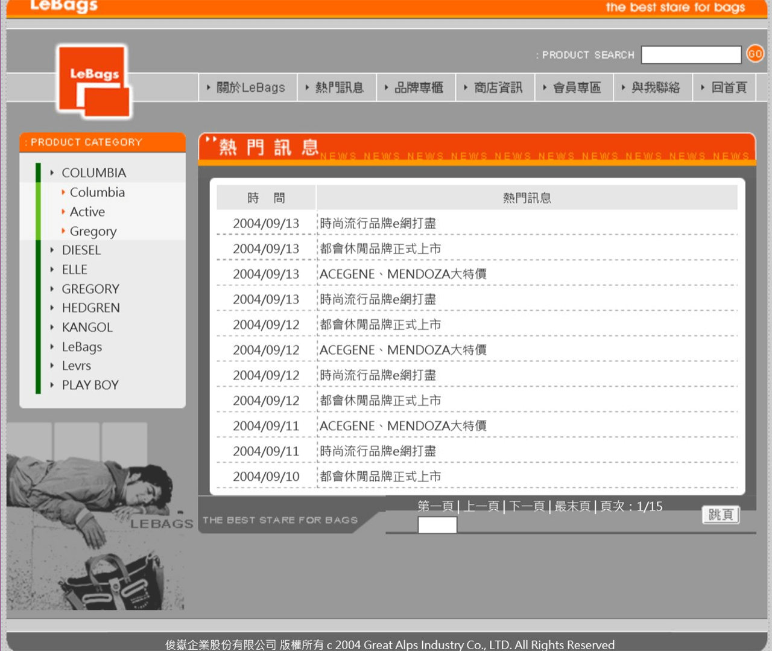Click the 跳頁 jump page button
The image size is (772, 651).
[x=721, y=515]
